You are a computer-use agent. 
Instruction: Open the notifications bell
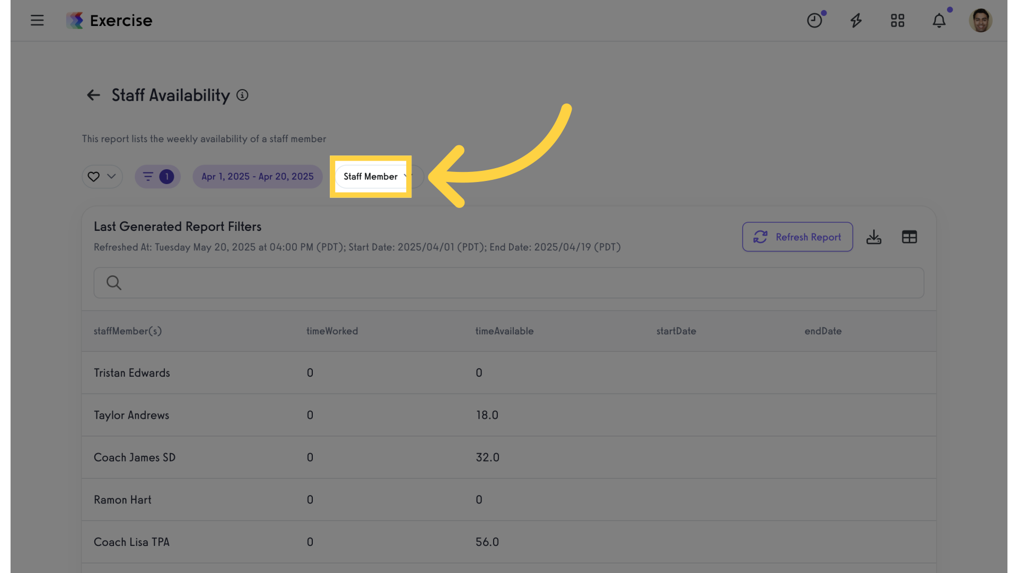939,21
